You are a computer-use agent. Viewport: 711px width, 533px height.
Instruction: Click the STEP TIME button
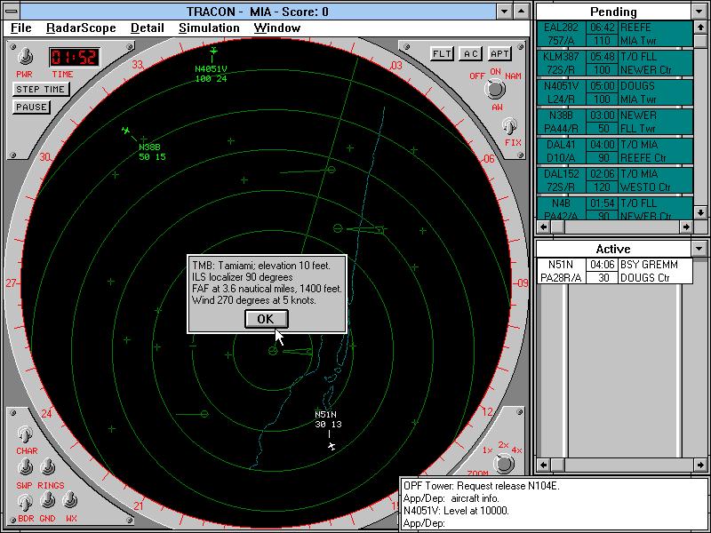(x=40, y=90)
